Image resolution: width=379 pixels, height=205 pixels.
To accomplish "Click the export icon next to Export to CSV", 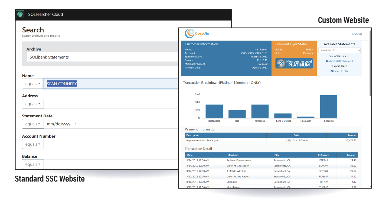I will [332, 71].
